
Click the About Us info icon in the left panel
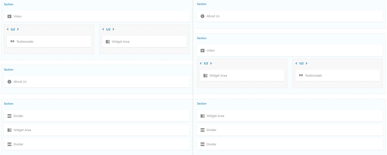10,82
